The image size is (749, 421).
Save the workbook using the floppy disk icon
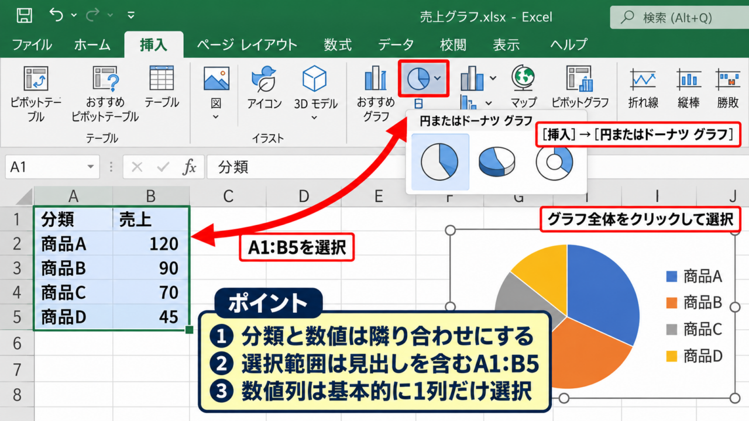click(24, 15)
